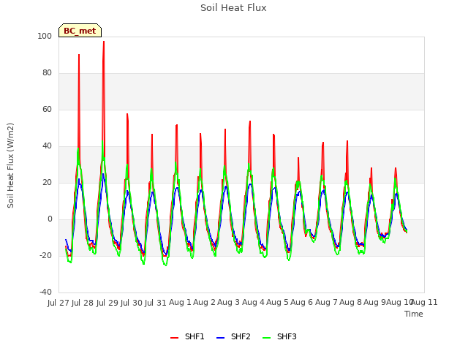Click the BC_met annotation label
The height and width of the screenshot is (351, 468).
coord(80,31)
